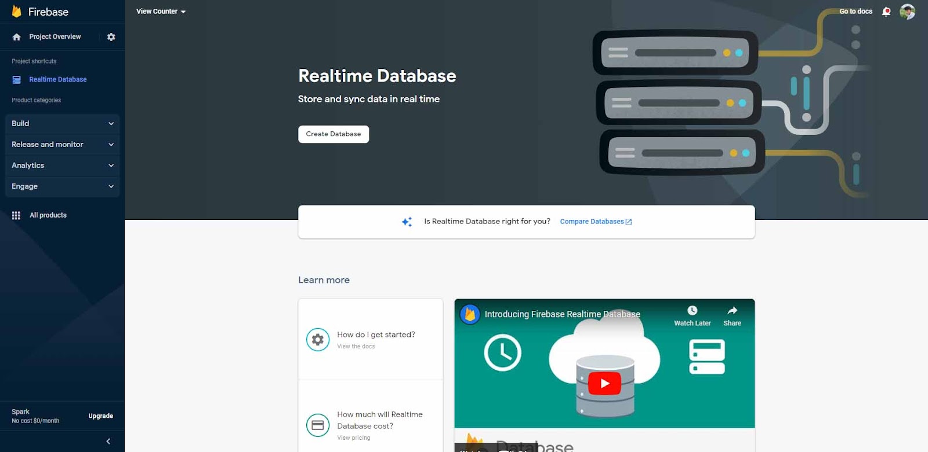The width and height of the screenshot is (928, 452).
Task: Open the user account avatar
Action: (x=907, y=12)
